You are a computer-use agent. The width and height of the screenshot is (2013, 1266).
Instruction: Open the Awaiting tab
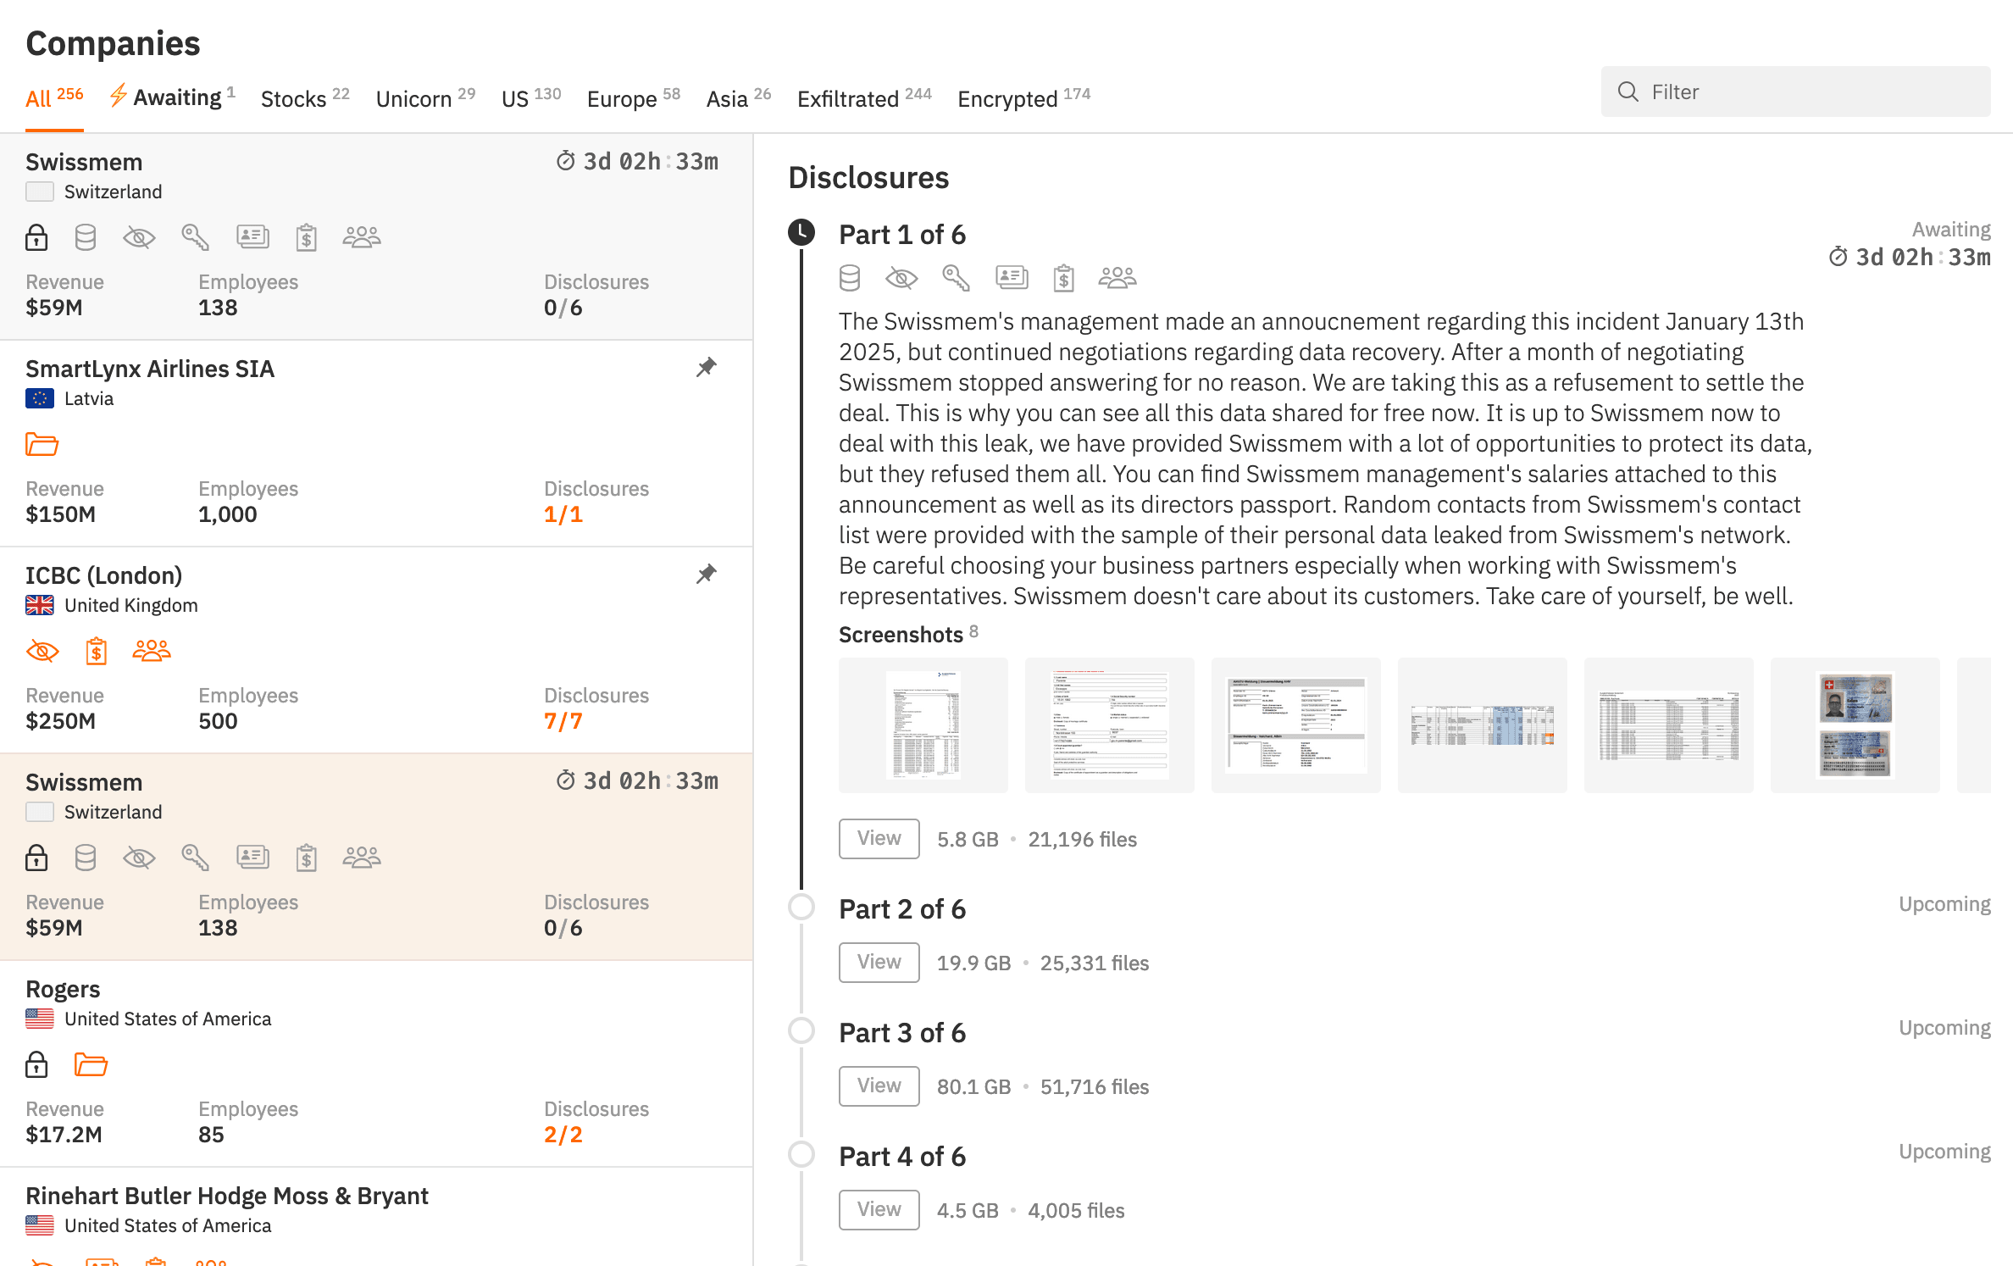(x=173, y=97)
